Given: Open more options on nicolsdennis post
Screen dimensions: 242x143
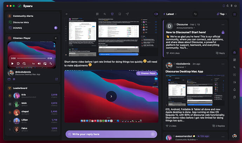Looking at the screenshot, I should click(x=223, y=64).
